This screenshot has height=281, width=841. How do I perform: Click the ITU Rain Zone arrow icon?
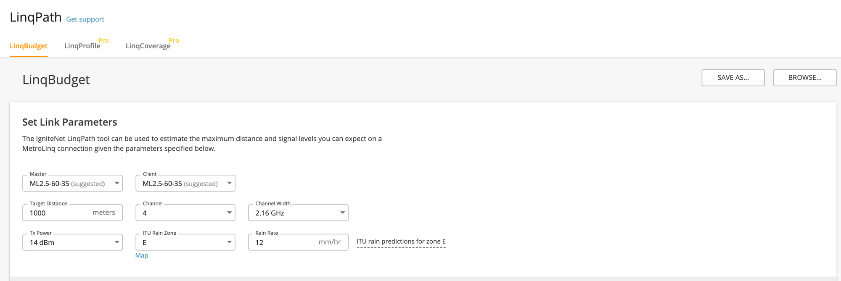[229, 242]
